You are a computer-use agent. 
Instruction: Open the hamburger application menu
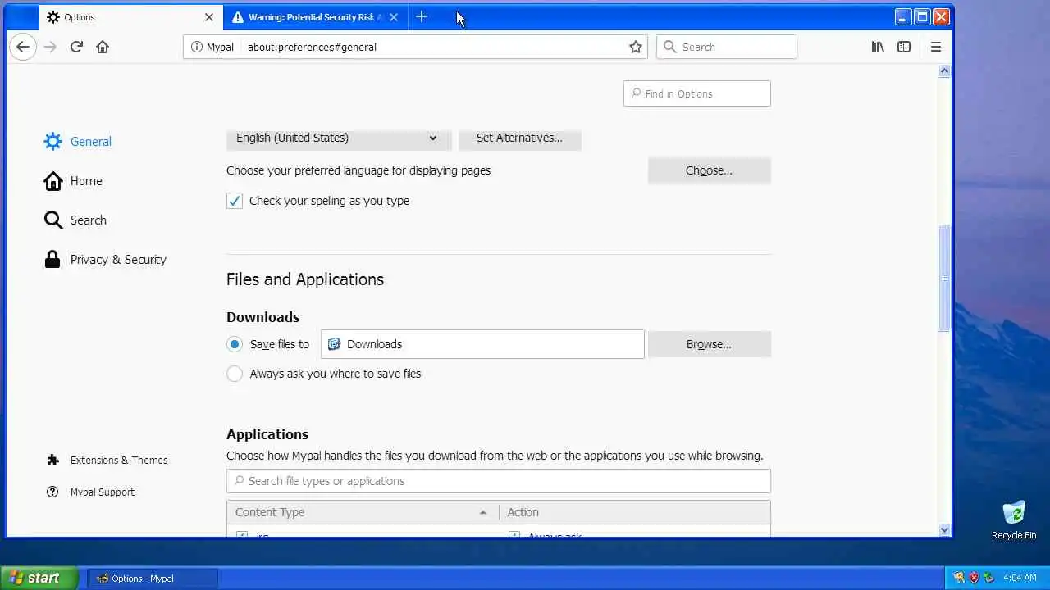point(935,47)
